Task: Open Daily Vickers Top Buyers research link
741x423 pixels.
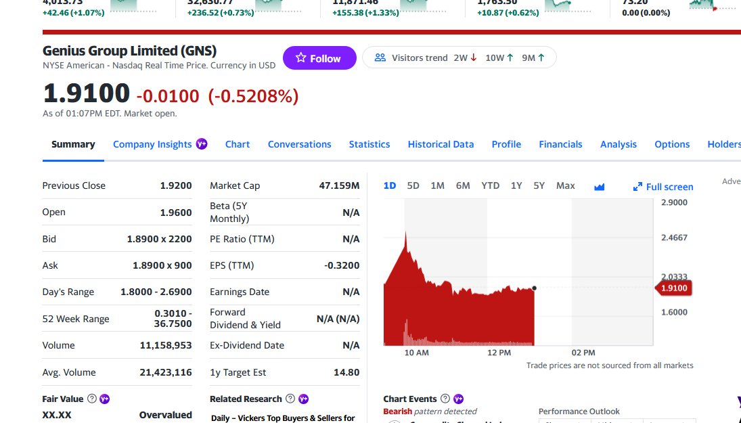Action: point(283,418)
